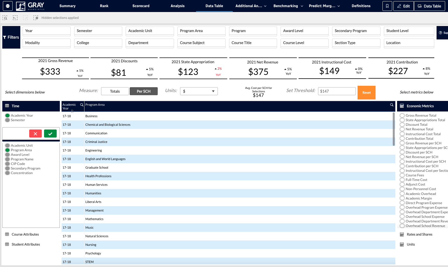Click the Per SCH measure button

pos(144,91)
